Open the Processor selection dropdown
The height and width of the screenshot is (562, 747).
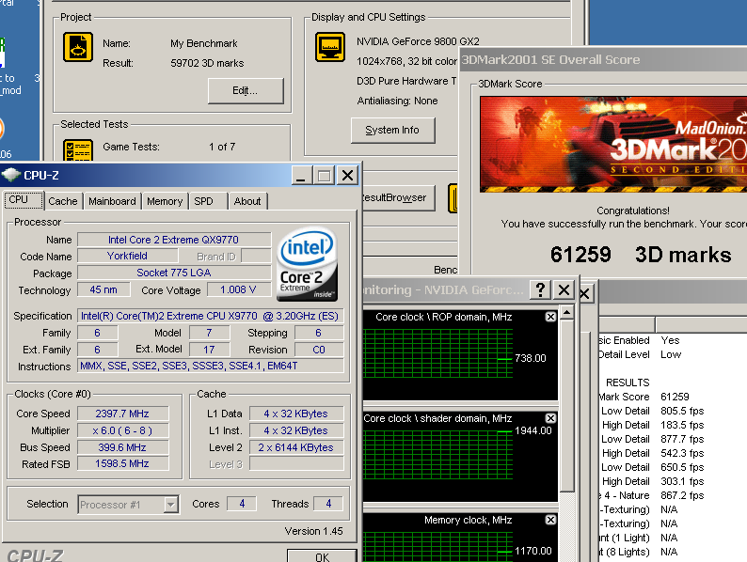click(170, 505)
